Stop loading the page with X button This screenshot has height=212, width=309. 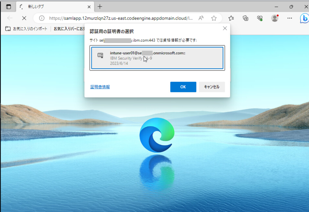point(24,18)
